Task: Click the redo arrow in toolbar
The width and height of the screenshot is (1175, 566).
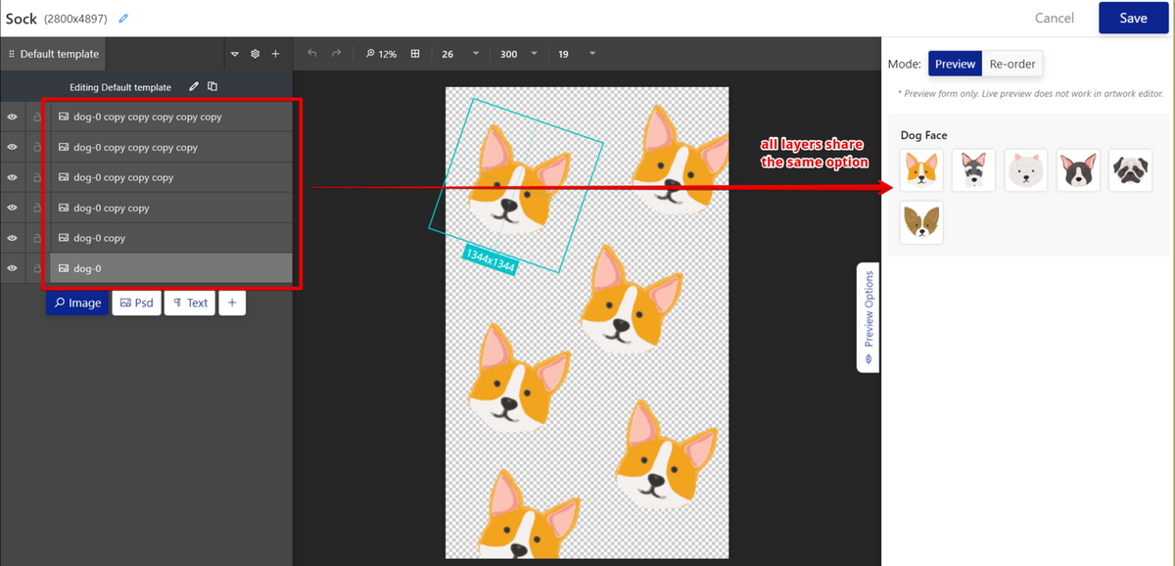Action: 337,54
